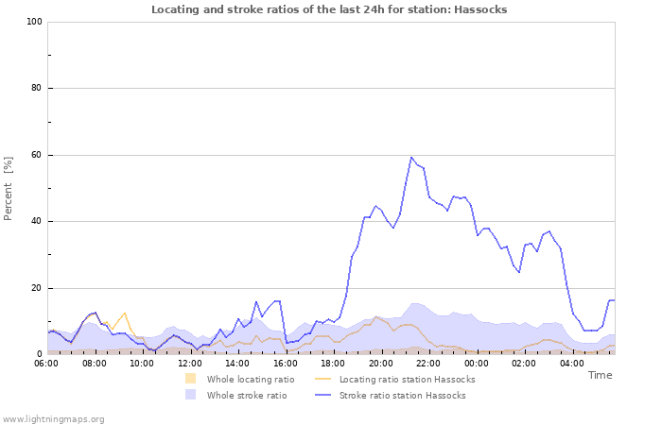The width and height of the screenshot is (662, 425).
Task: Click the 18:00 time axis tick
Action: pyautogui.click(x=333, y=363)
